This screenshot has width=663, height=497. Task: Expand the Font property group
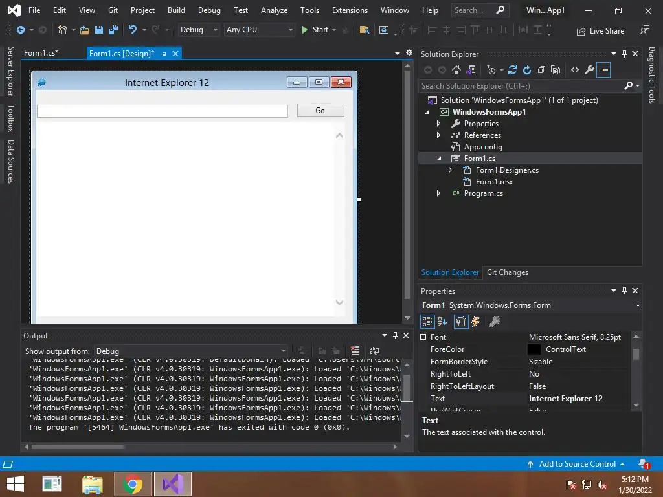coord(423,337)
